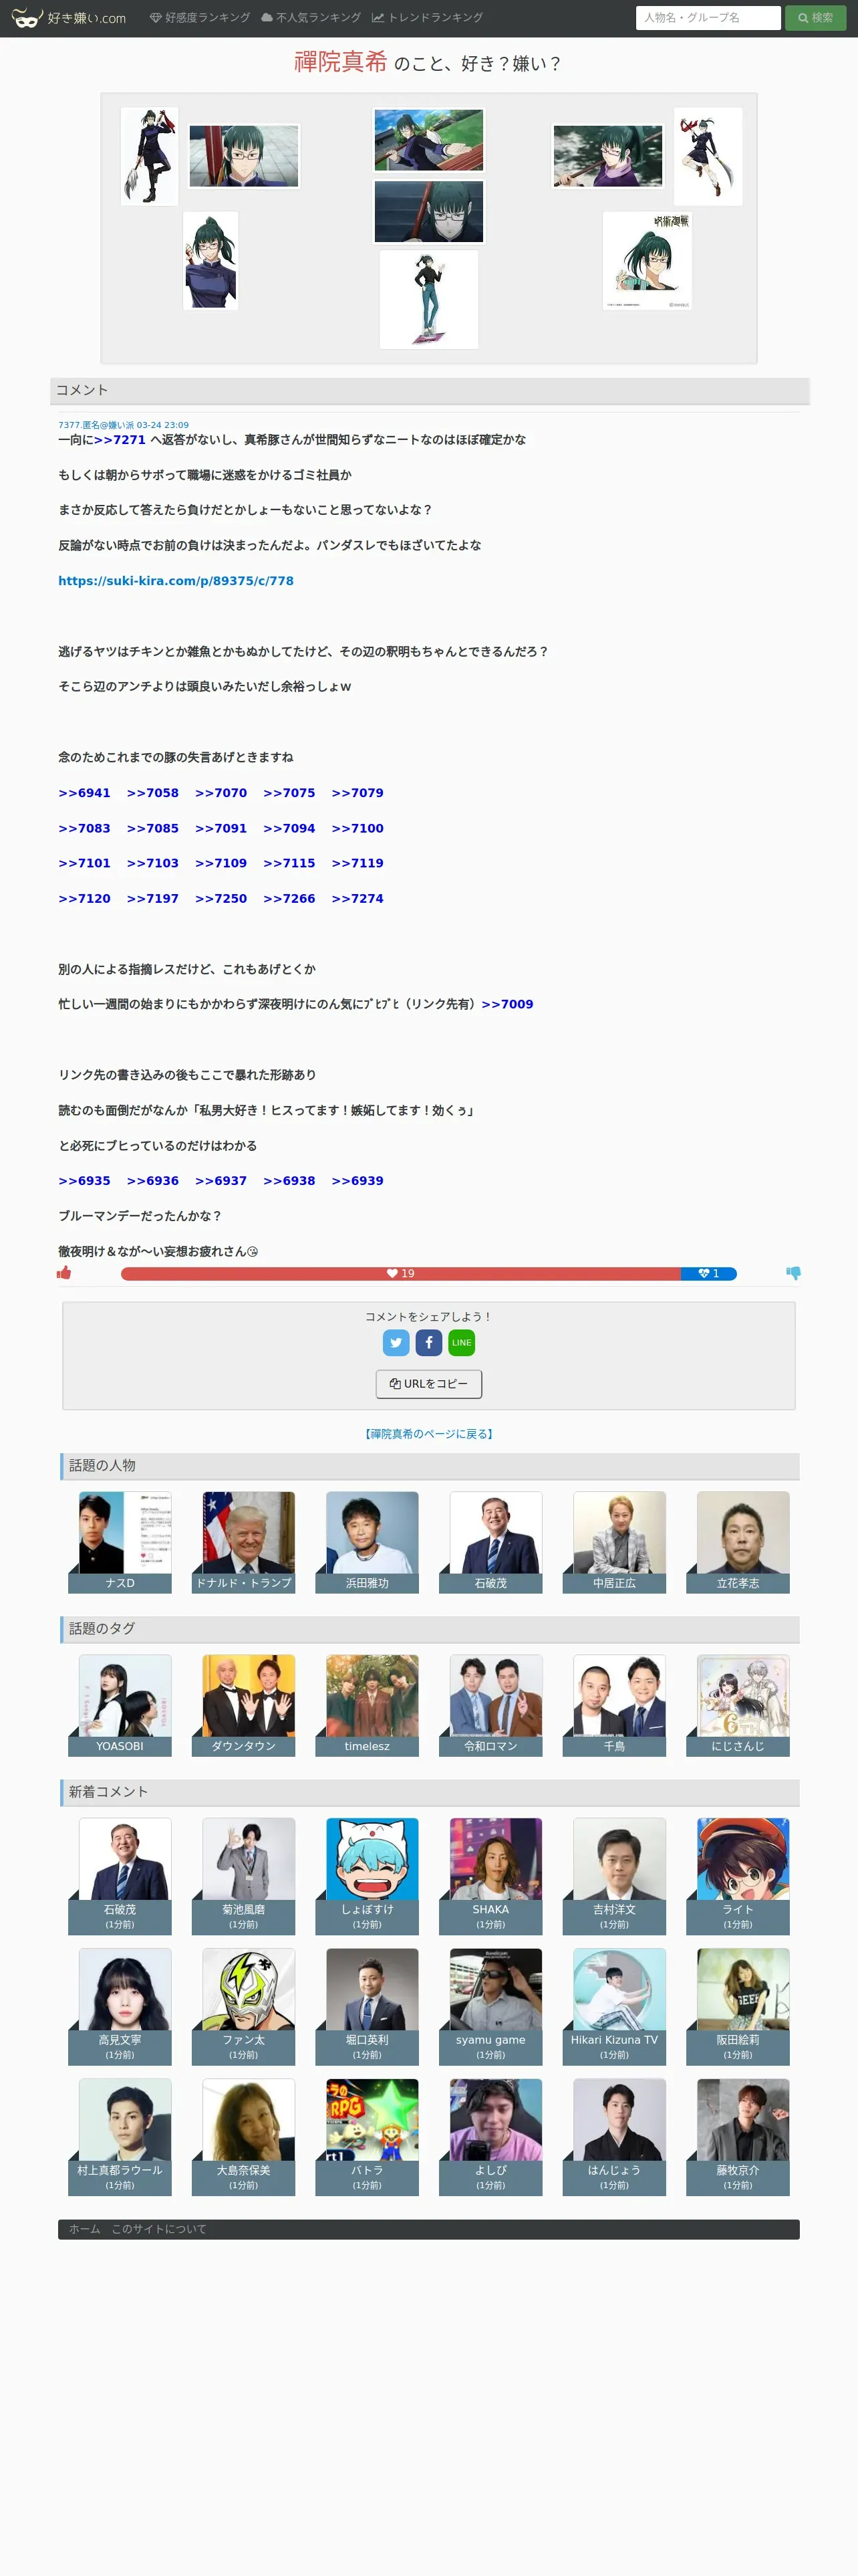
Task: Open ナスD person card
Action: tap(120, 1542)
